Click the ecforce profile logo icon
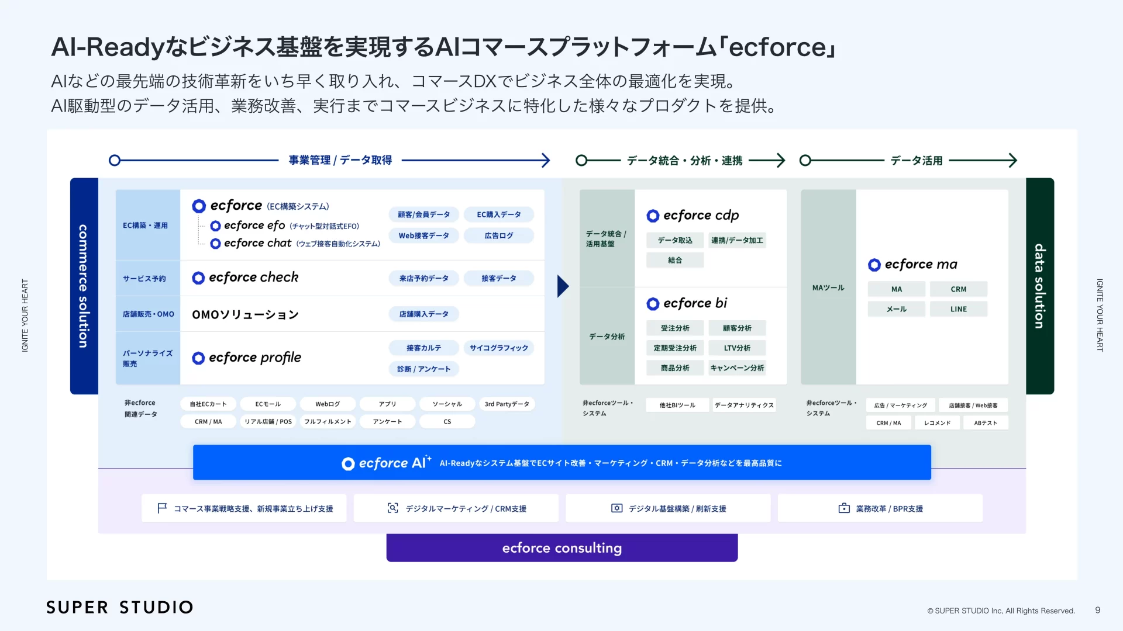The width and height of the screenshot is (1123, 631). pos(199,358)
